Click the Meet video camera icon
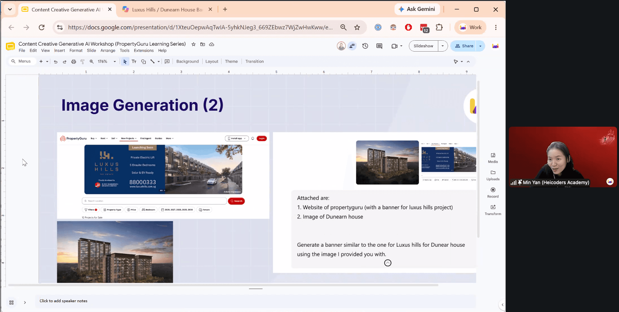 [394, 46]
